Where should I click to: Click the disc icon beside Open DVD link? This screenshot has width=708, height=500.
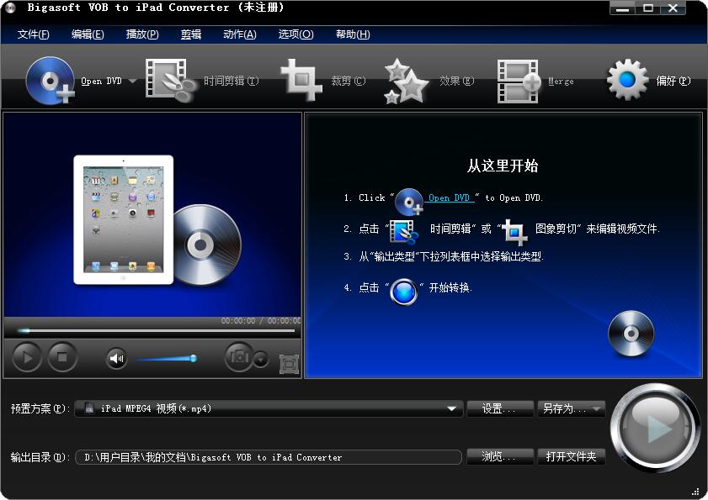[408, 202]
